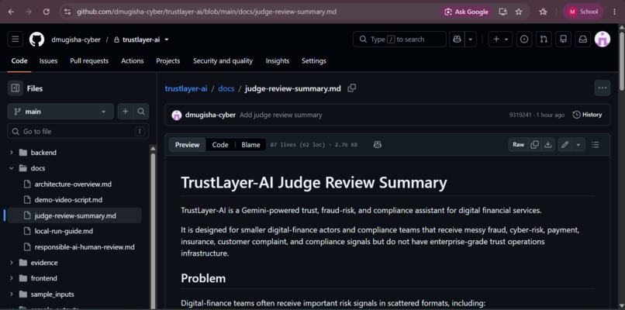
Task: Collapse the Files tree side panel
Action: click(x=16, y=88)
